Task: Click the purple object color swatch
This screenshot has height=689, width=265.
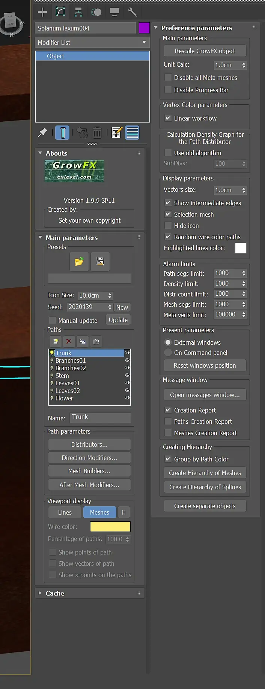Action: pyautogui.click(x=144, y=28)
